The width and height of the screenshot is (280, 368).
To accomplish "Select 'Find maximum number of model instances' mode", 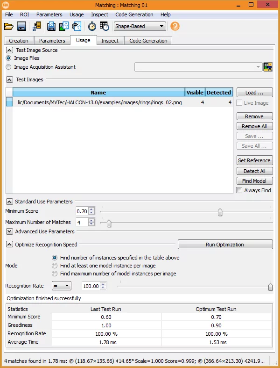I will (55, 274).
